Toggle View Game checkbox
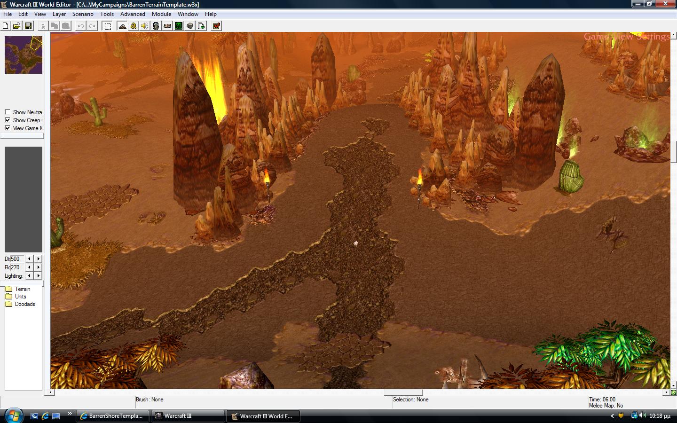Viewport: 677px width, 423px height. pos(8,128)
